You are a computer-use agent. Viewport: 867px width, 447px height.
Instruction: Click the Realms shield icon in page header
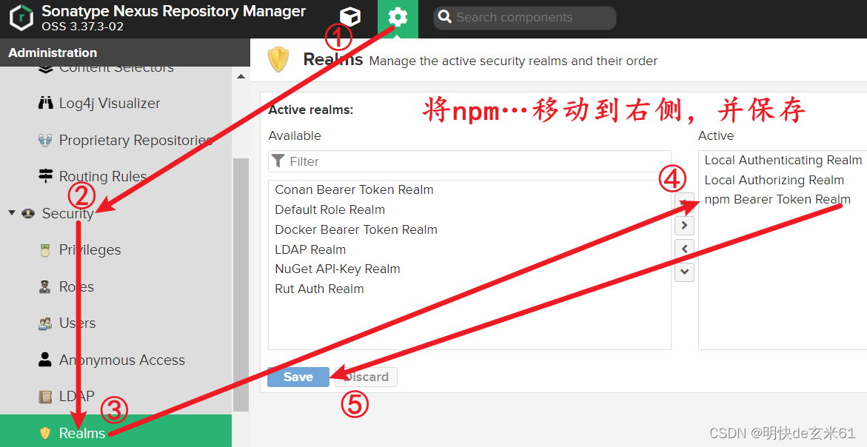278,60
